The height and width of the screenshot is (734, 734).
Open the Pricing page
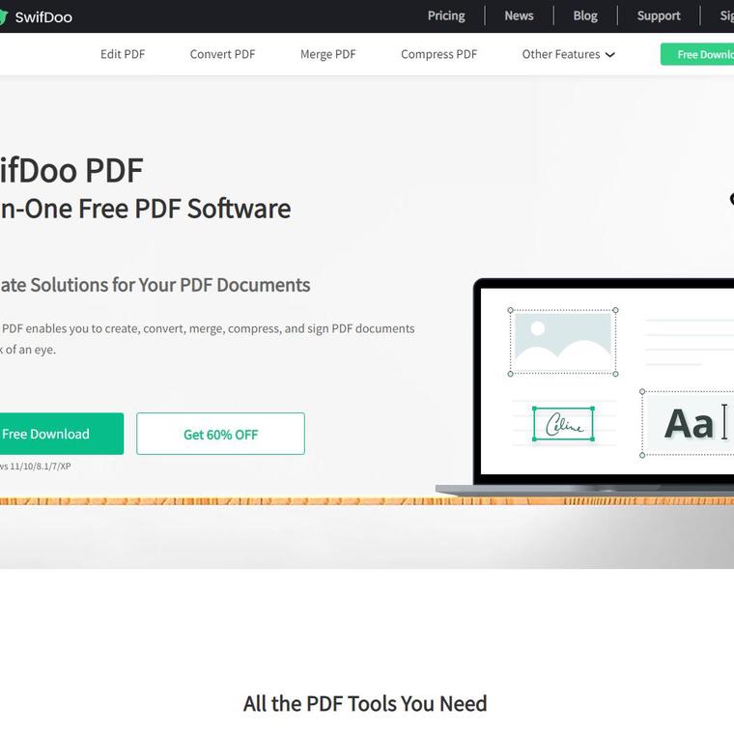pyautogui.click(x=446, y=15)
